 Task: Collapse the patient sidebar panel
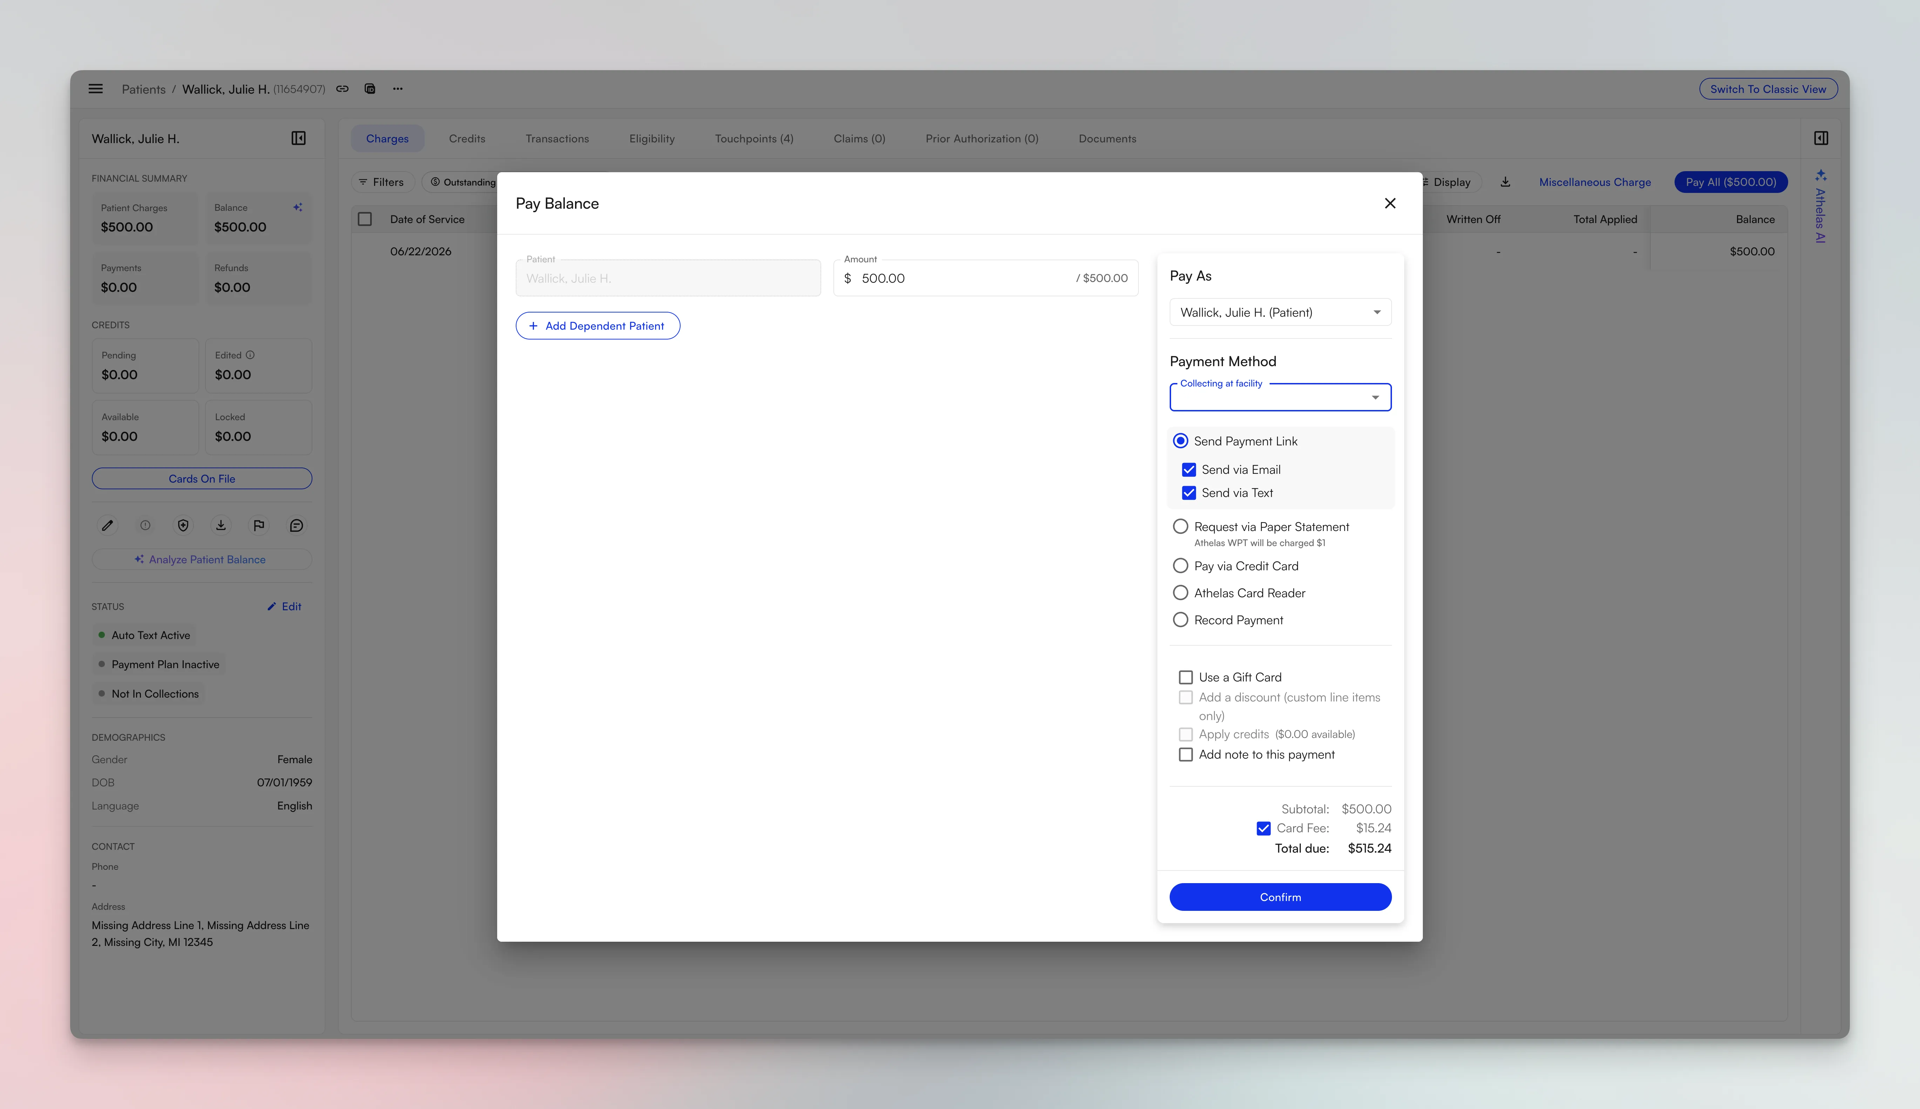coord(298,138)
